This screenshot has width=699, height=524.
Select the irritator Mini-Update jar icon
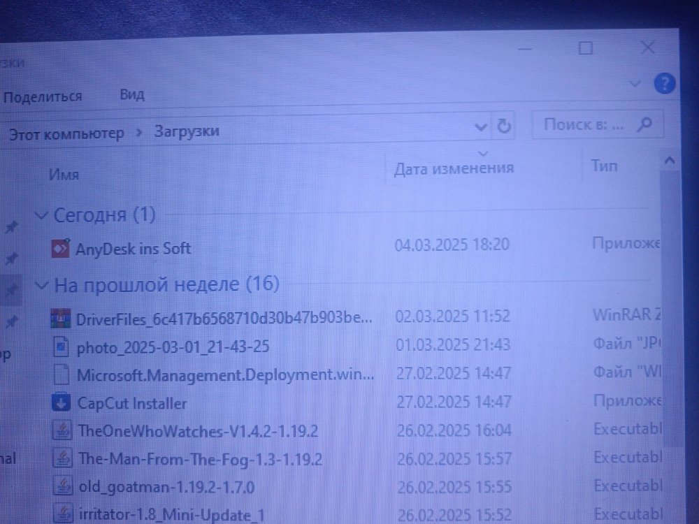click(64, 514)
